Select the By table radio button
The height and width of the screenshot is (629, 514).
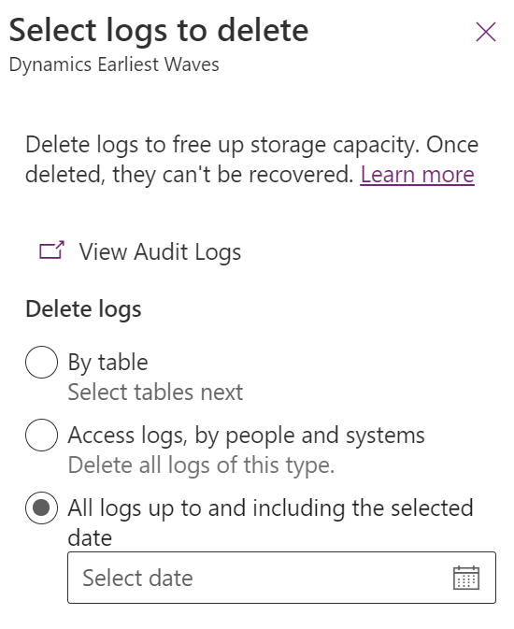pyautogui.click(x=41, y=362)
